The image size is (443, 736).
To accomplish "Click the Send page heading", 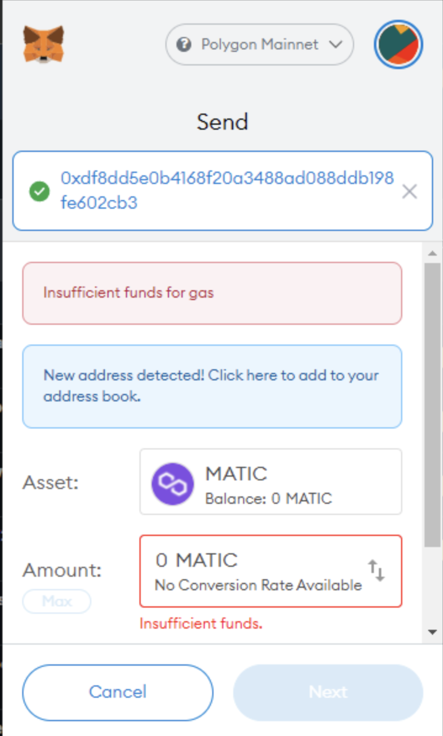I will (x=222, y=122).
